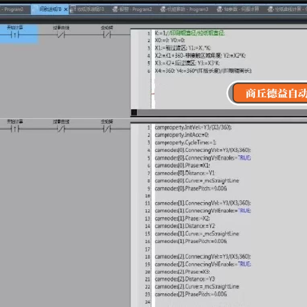Select last normally-closed contact in upper rung
The width and height of the screenshot is (307, 307).
click(x=107, y=35)
